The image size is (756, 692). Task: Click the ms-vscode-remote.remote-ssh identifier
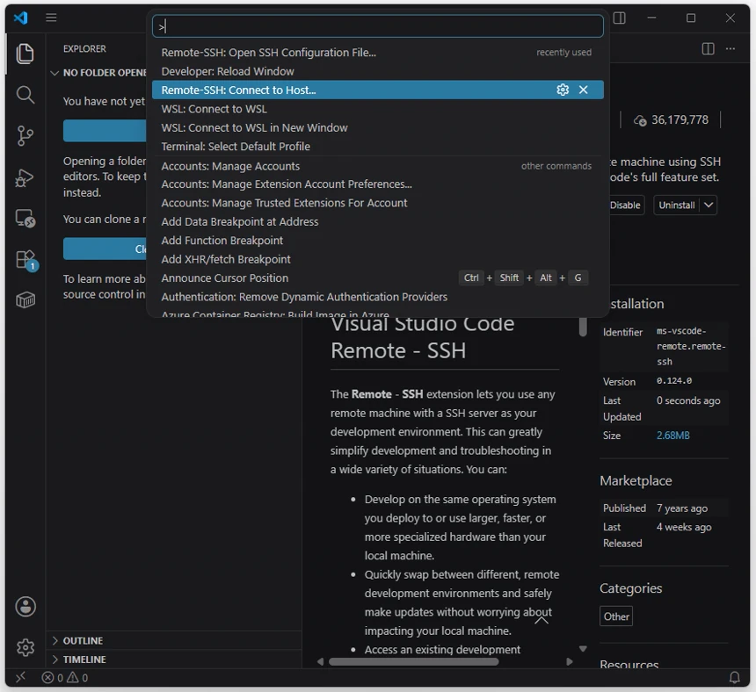click(691, 346)
